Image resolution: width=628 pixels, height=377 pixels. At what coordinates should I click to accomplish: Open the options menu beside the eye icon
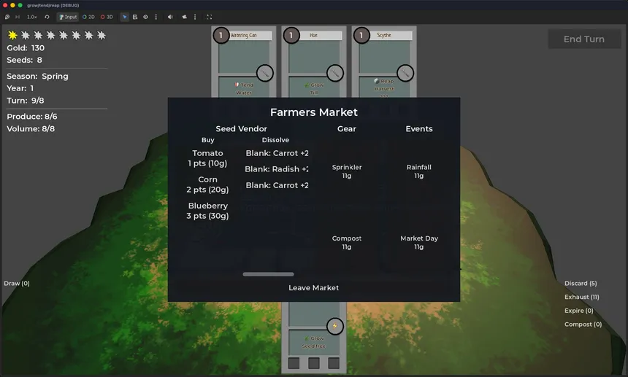click(156, 17)
